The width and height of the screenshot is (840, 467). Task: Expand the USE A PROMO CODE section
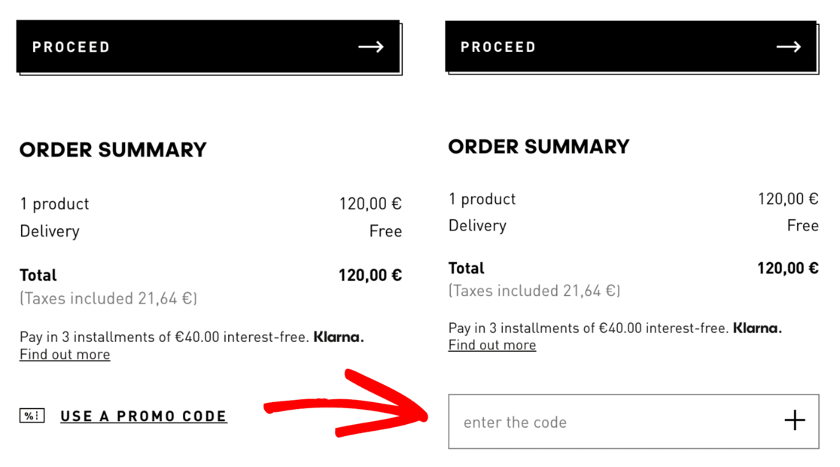144,415
